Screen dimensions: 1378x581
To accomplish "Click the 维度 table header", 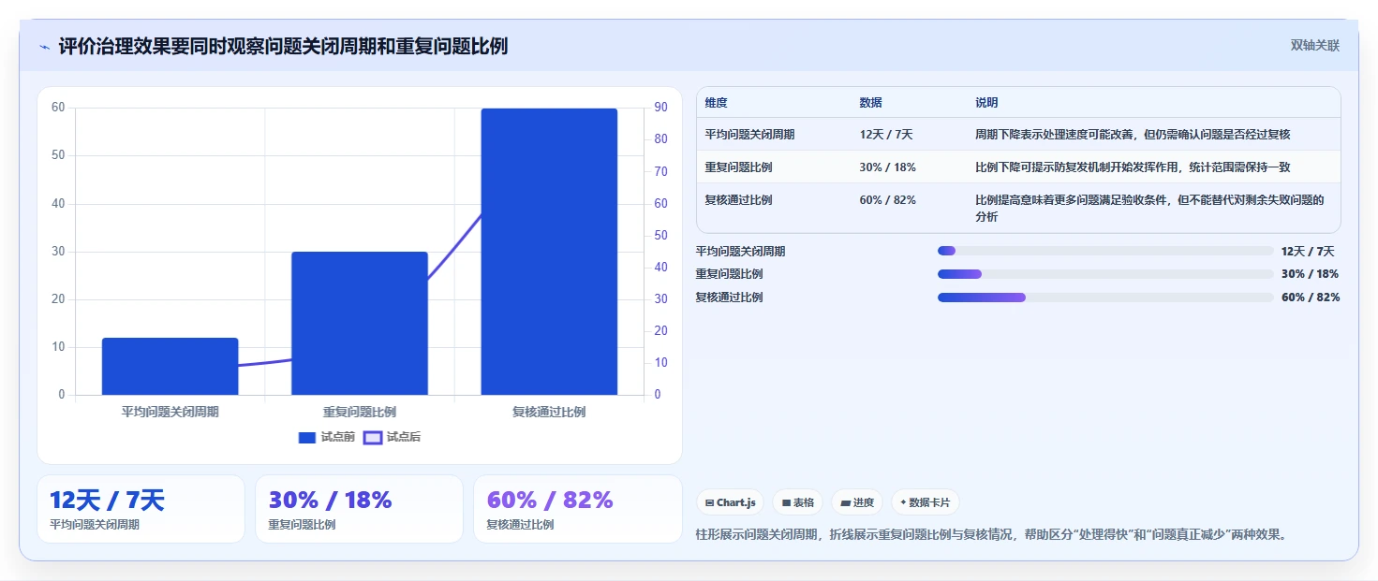I will coord(717,103).
